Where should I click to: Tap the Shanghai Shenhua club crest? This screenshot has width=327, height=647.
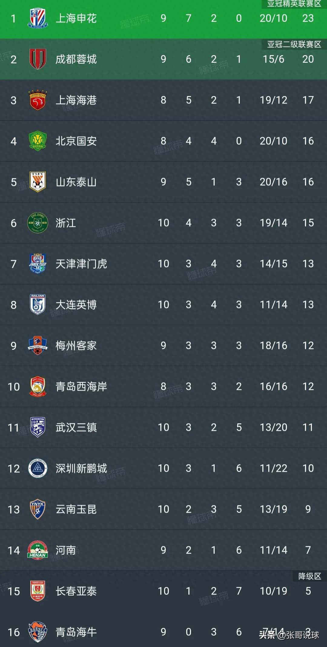point(38,18)
